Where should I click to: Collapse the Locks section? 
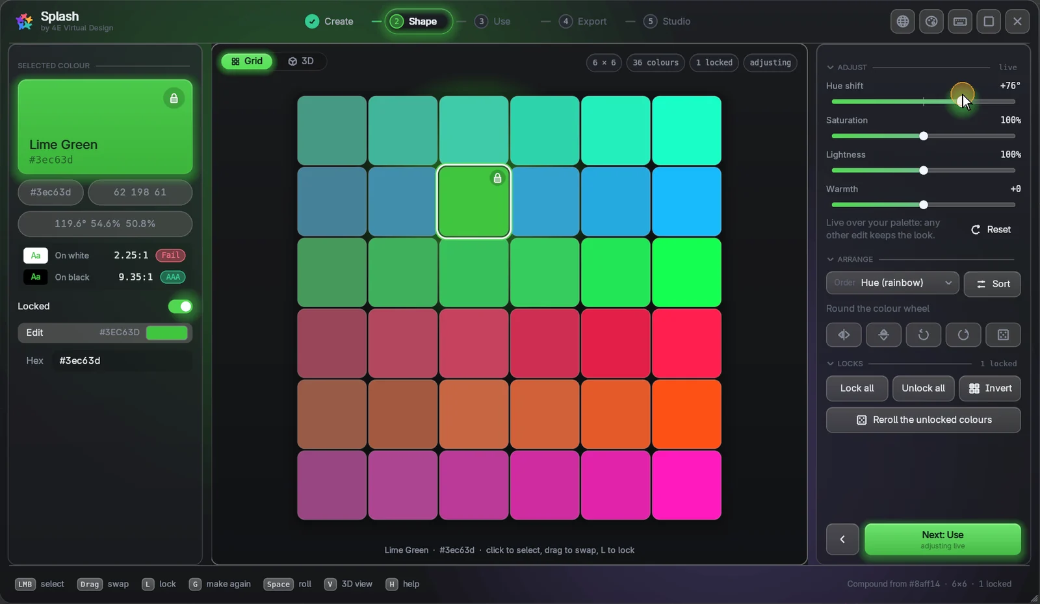coord(845,364)
